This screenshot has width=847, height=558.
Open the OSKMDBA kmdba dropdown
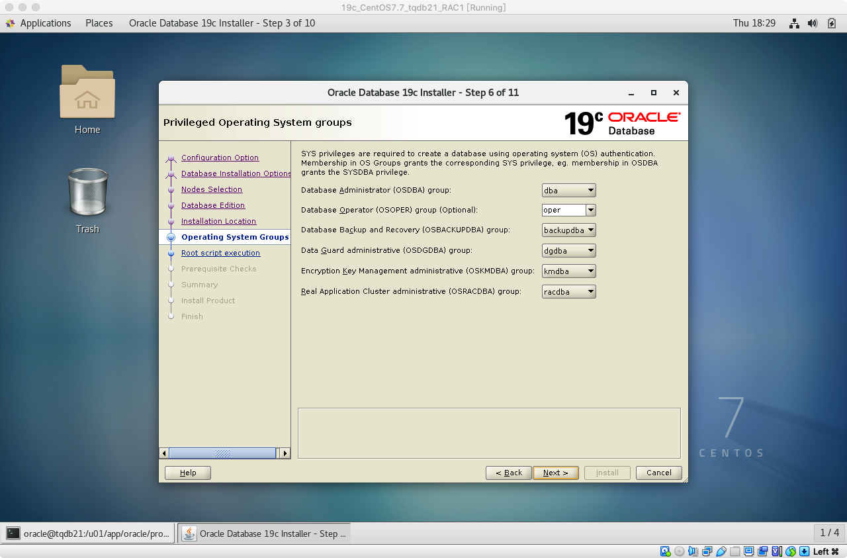click(569, 271)
